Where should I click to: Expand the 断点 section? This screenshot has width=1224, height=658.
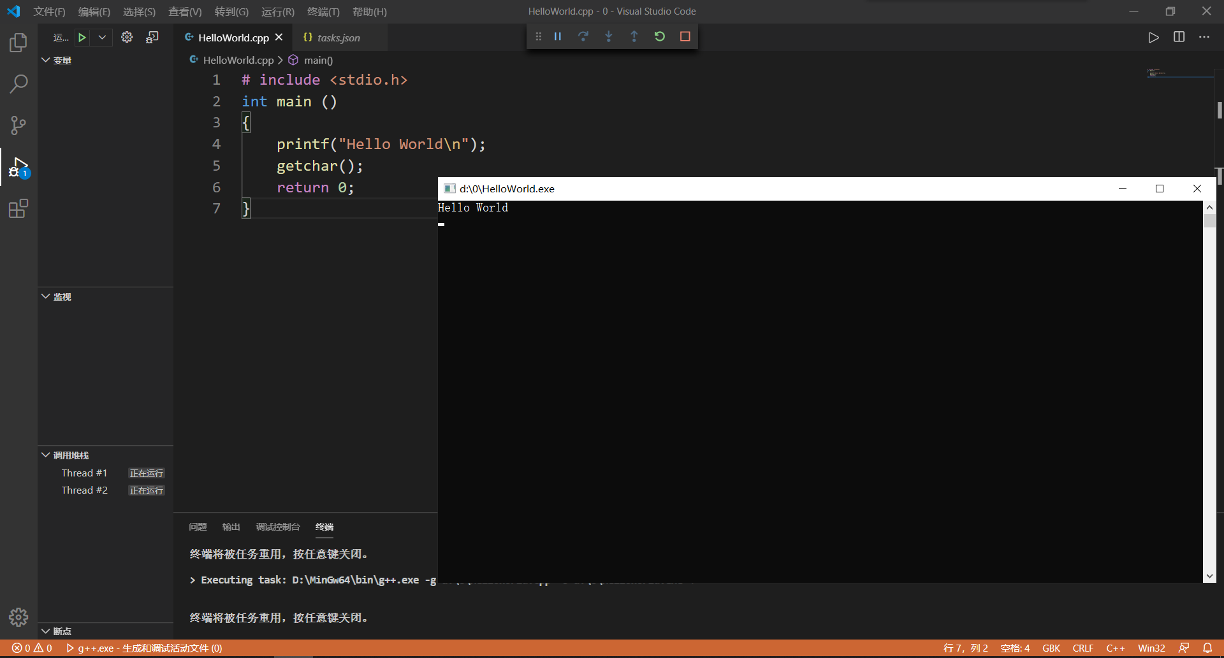(105, 631)
